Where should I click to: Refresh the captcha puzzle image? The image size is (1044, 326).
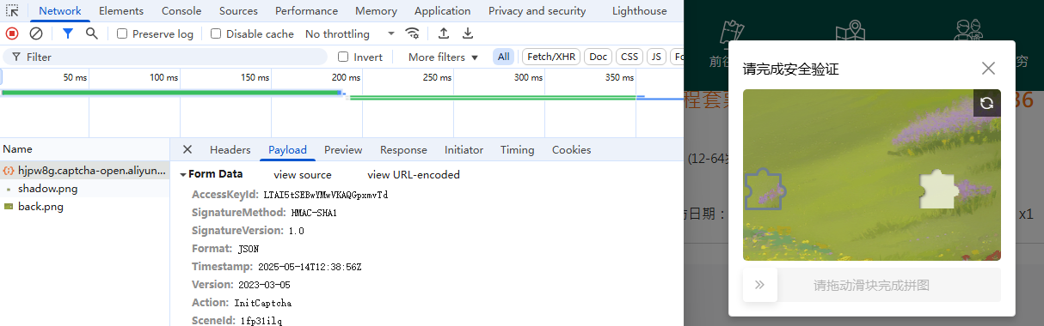pyautogui.click(x=987, y=103)
